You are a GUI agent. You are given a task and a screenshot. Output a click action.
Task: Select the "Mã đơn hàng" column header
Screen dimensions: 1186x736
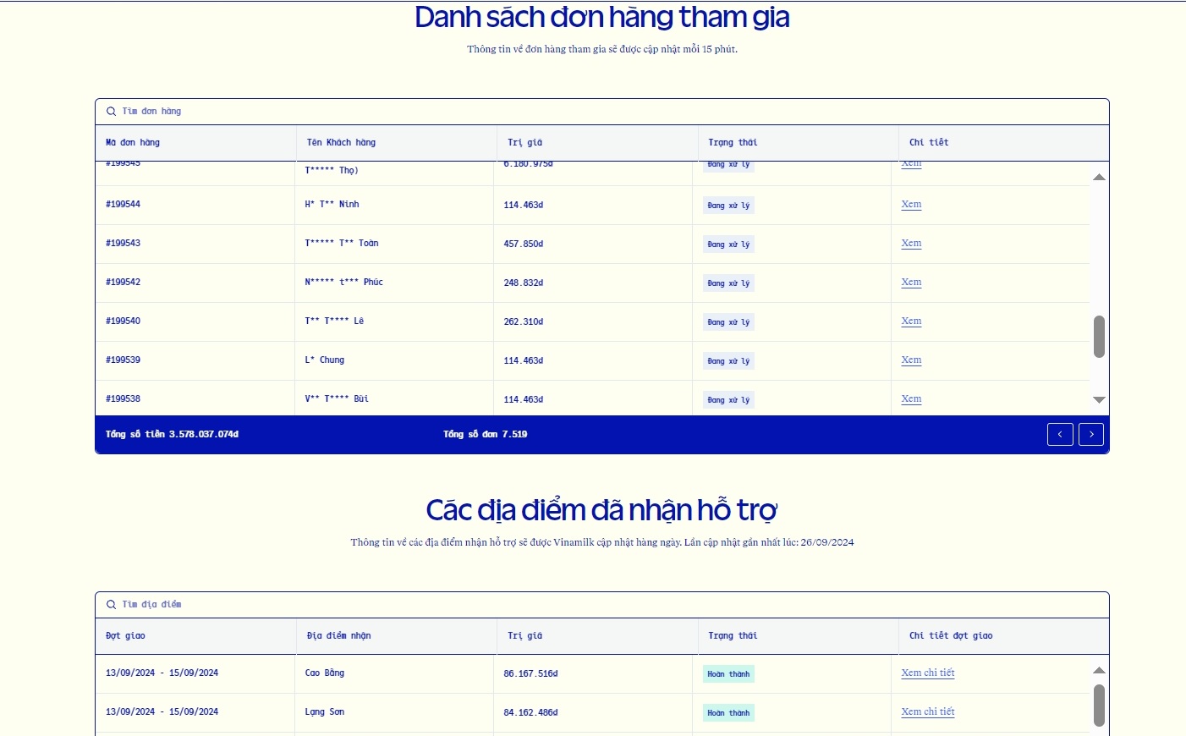(x=133, y=142)
